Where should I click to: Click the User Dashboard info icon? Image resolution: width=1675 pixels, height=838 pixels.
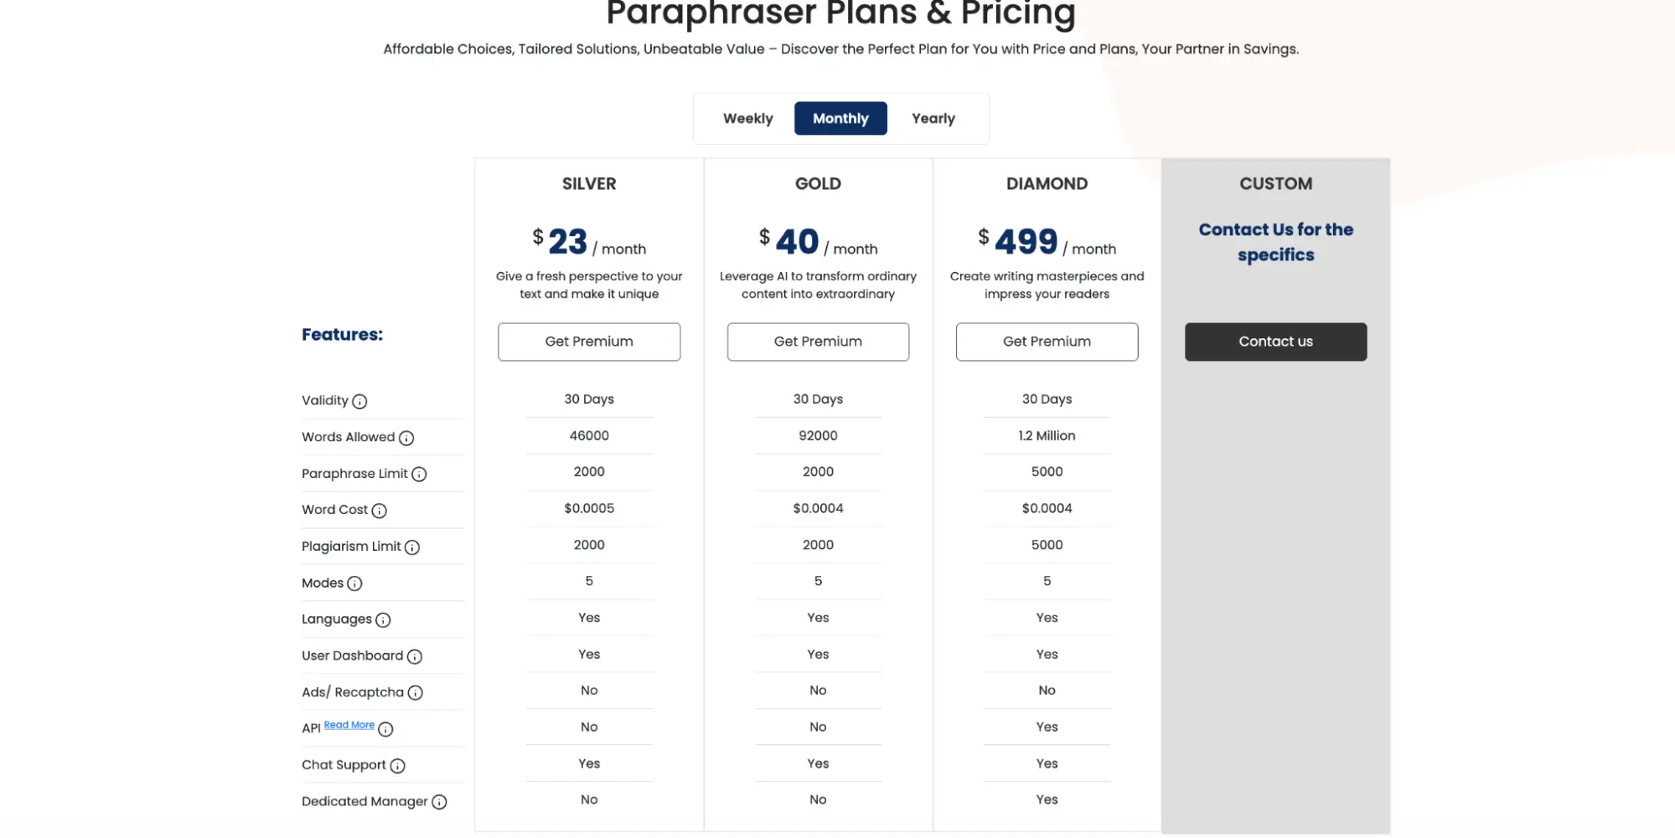(x=415, y=656)
